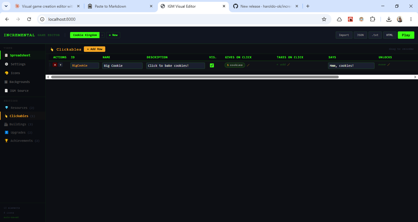This screenshot has height=222, width=418.
Task: Add a new row to Clickables
Action: tap(95, 49)
